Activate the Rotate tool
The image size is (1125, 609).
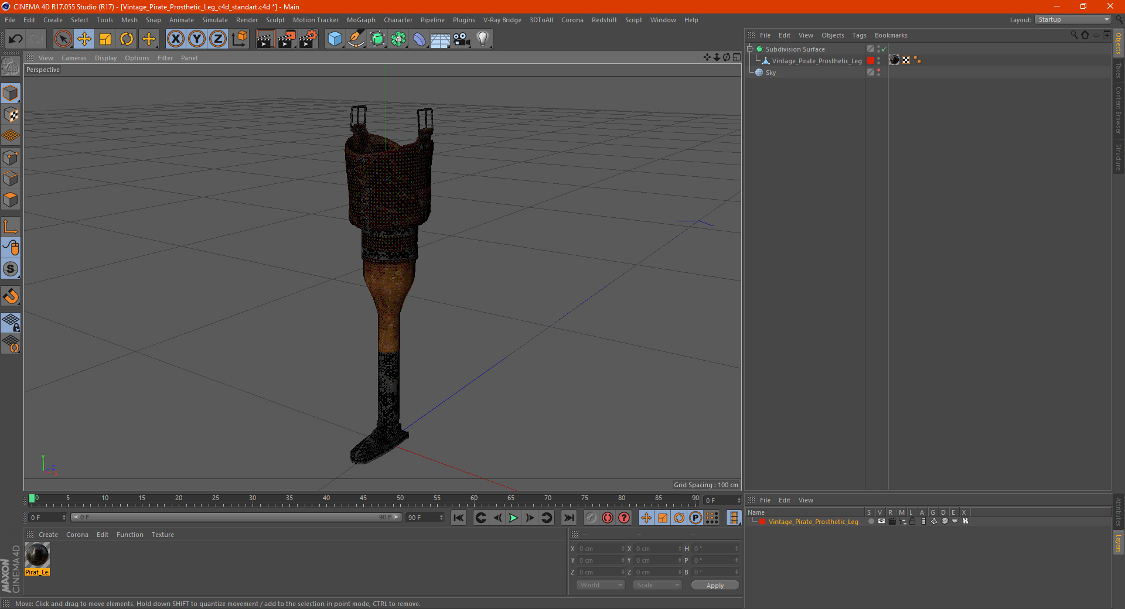point(127,39)
